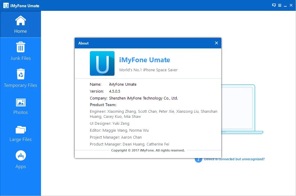Open the Photos picture icon
296x196 pixels.
20,103
